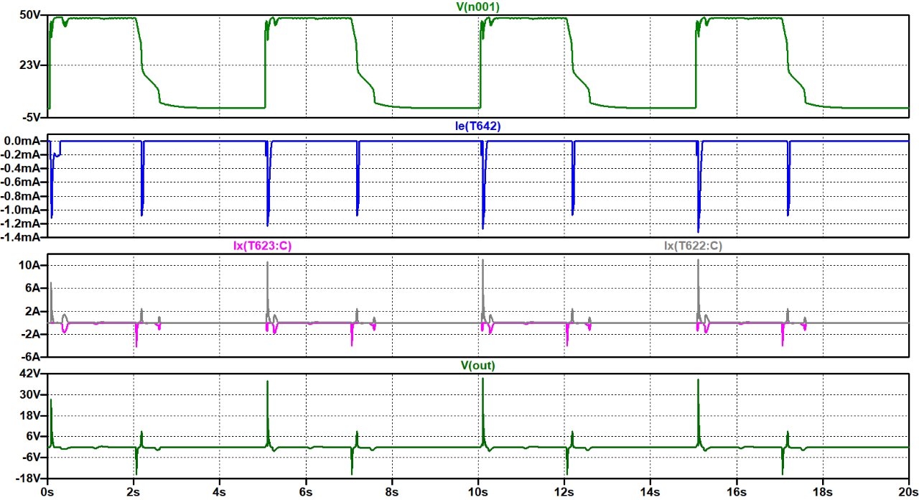Click the 50V label on top vertical axis
Viewport: 919px width, 500px height.
point(32,17)
